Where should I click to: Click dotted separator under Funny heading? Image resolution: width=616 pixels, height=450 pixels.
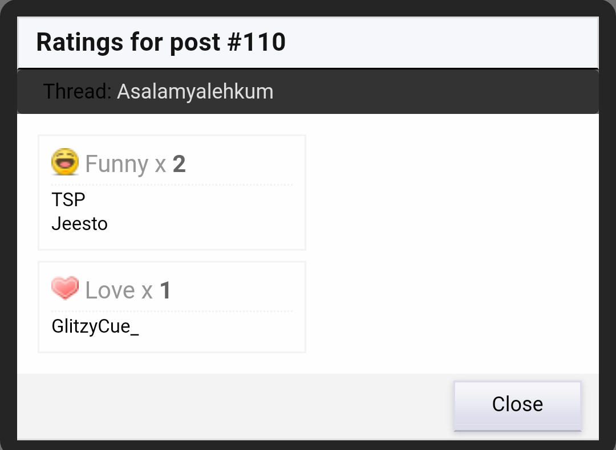tap(172, 185)
